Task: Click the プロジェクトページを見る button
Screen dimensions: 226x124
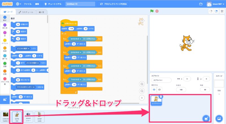Action: click(x=114, y=4)
